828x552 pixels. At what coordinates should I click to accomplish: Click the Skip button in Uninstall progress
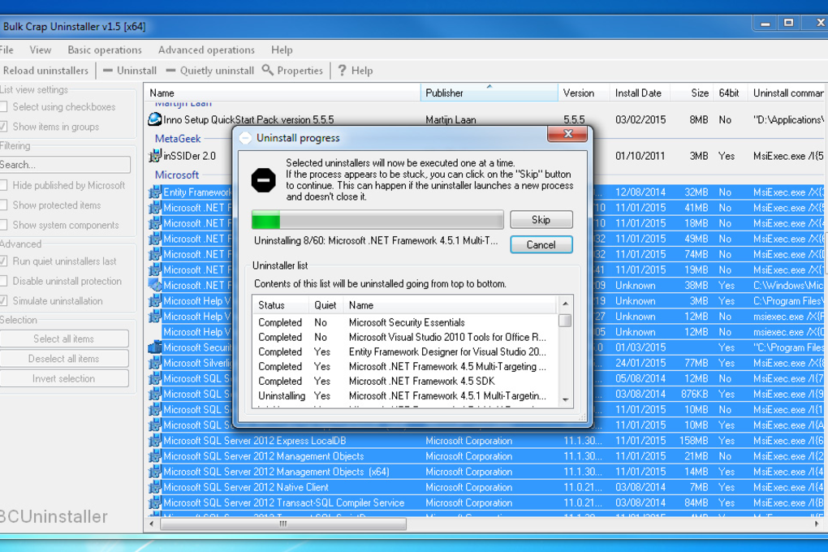point(541,220)
